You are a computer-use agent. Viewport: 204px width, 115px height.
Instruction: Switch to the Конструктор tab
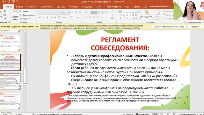click(46, 7)
